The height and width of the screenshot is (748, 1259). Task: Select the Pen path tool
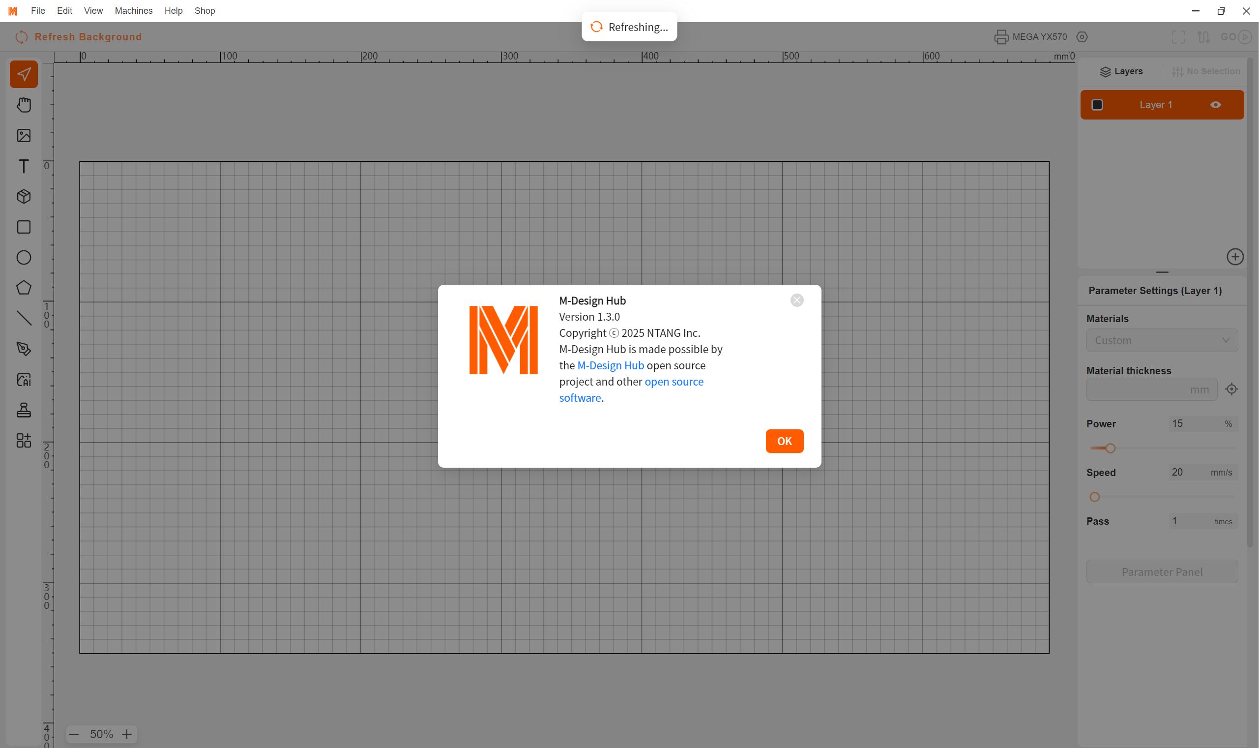tap(24, 349)
